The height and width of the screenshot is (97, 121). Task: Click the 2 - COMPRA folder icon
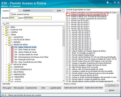pyautogui.click(x=6, y=32)
